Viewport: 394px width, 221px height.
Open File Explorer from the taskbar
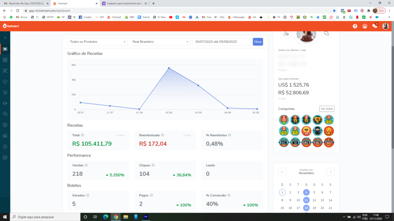(x=126, y=217)
